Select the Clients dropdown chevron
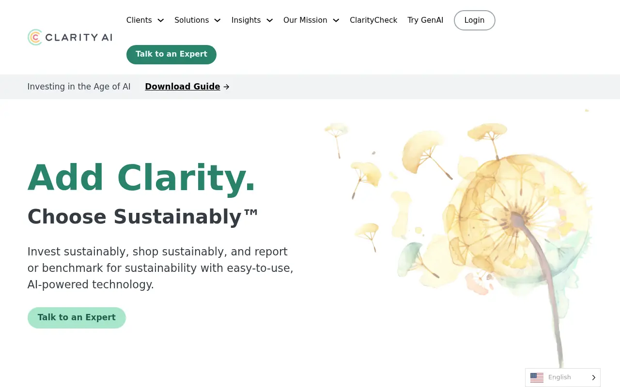 coord(160,20)
